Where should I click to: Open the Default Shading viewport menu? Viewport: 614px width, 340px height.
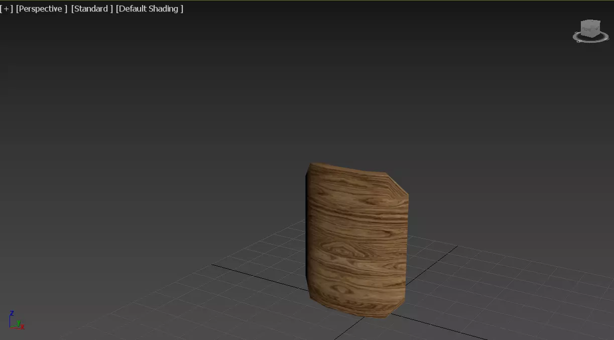point(150,9)
